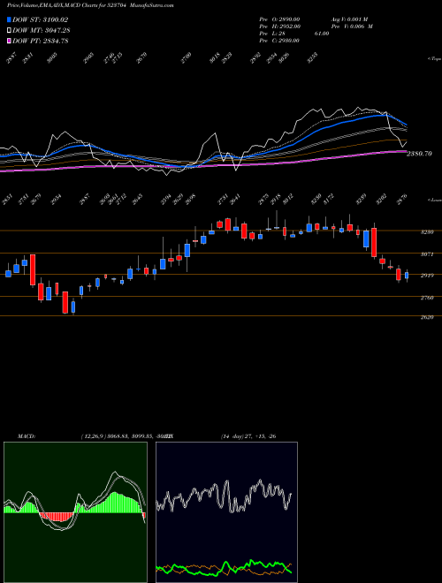
Task: Click the 3230 price axis label
Action: 427,232
